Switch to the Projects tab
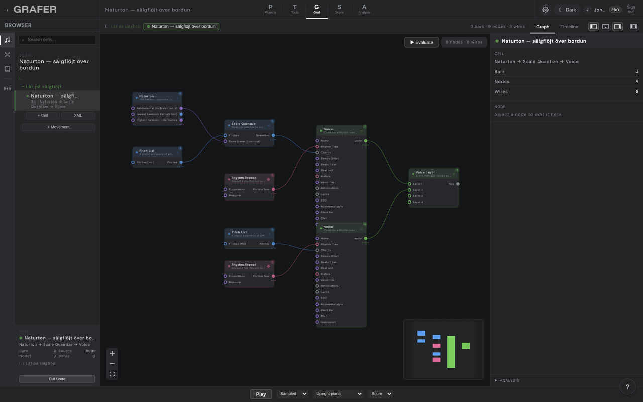The height and width of the screenshot is (402, 643). tap(270, 9)
